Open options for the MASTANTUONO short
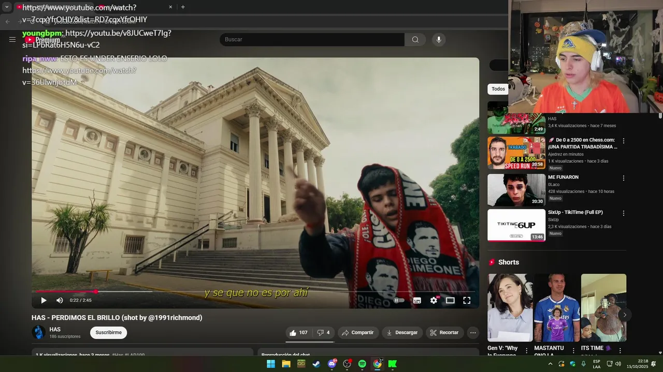 [x=573, y=351]
